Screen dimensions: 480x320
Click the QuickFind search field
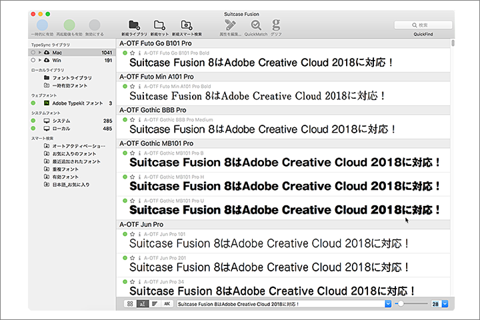[x=423, y=25]
